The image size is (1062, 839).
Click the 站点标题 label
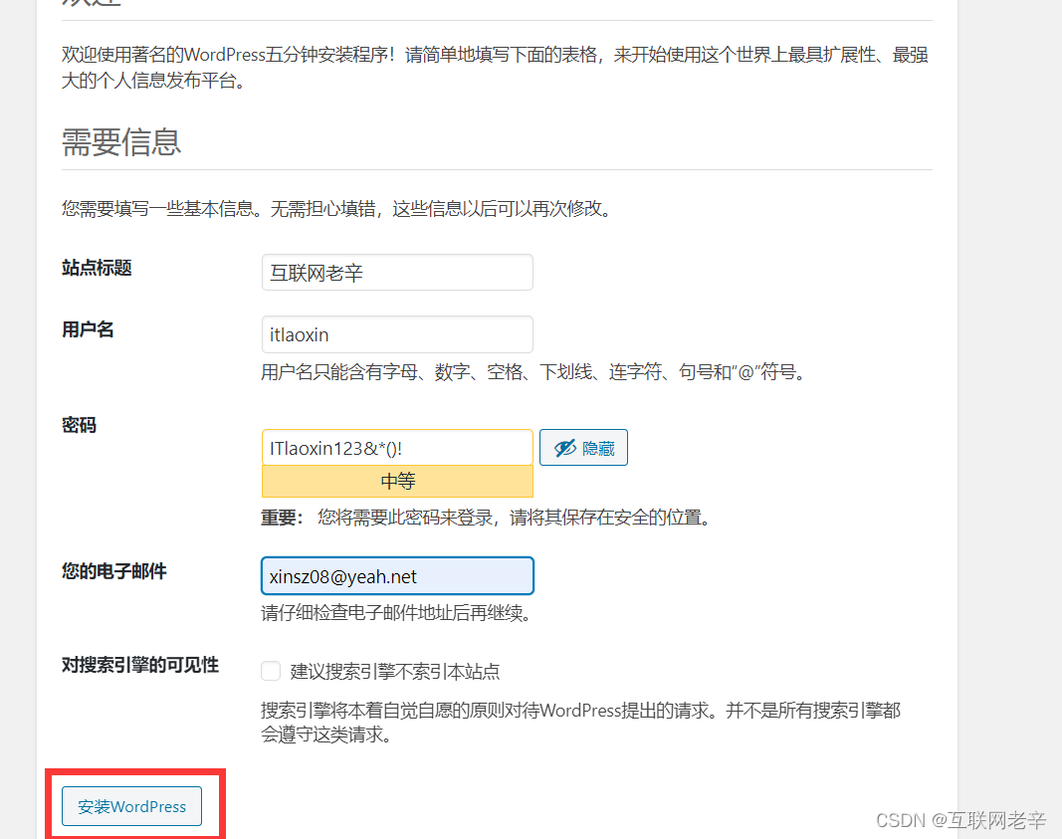tap(97, 268)
